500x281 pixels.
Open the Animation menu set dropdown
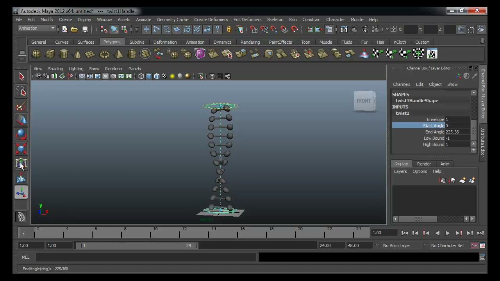37,28
